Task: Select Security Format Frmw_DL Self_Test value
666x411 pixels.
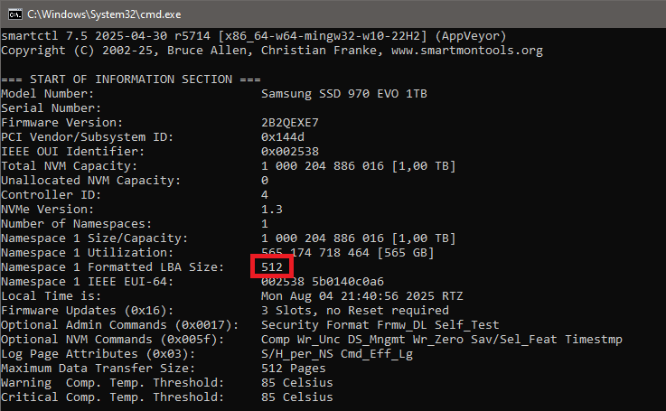Action: (x=380, y=325)
